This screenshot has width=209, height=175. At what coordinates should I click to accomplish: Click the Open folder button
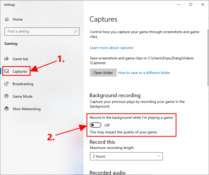coord(103,73)
